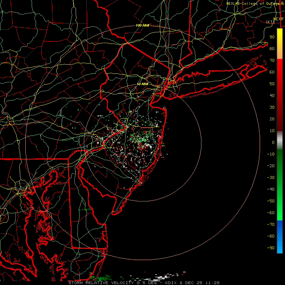Click the -50 value on velocity scale
285x285 pixels.
point(271,201)
